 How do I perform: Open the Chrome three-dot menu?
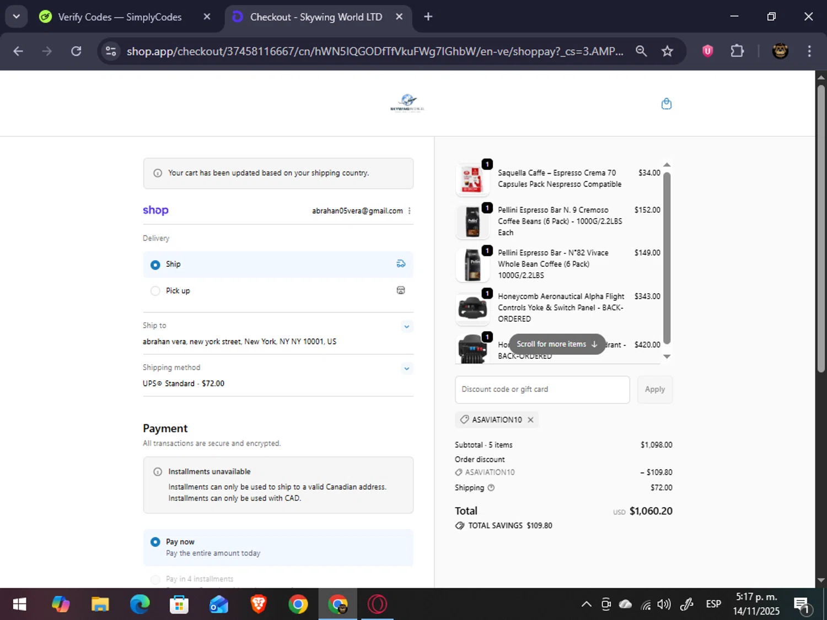[809, 51]
